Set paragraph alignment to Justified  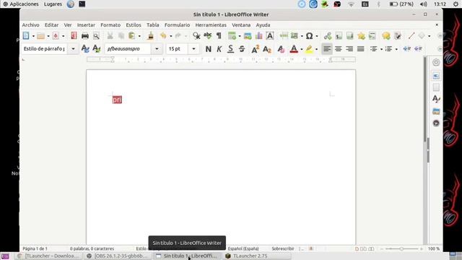click(x=361, y=49)
